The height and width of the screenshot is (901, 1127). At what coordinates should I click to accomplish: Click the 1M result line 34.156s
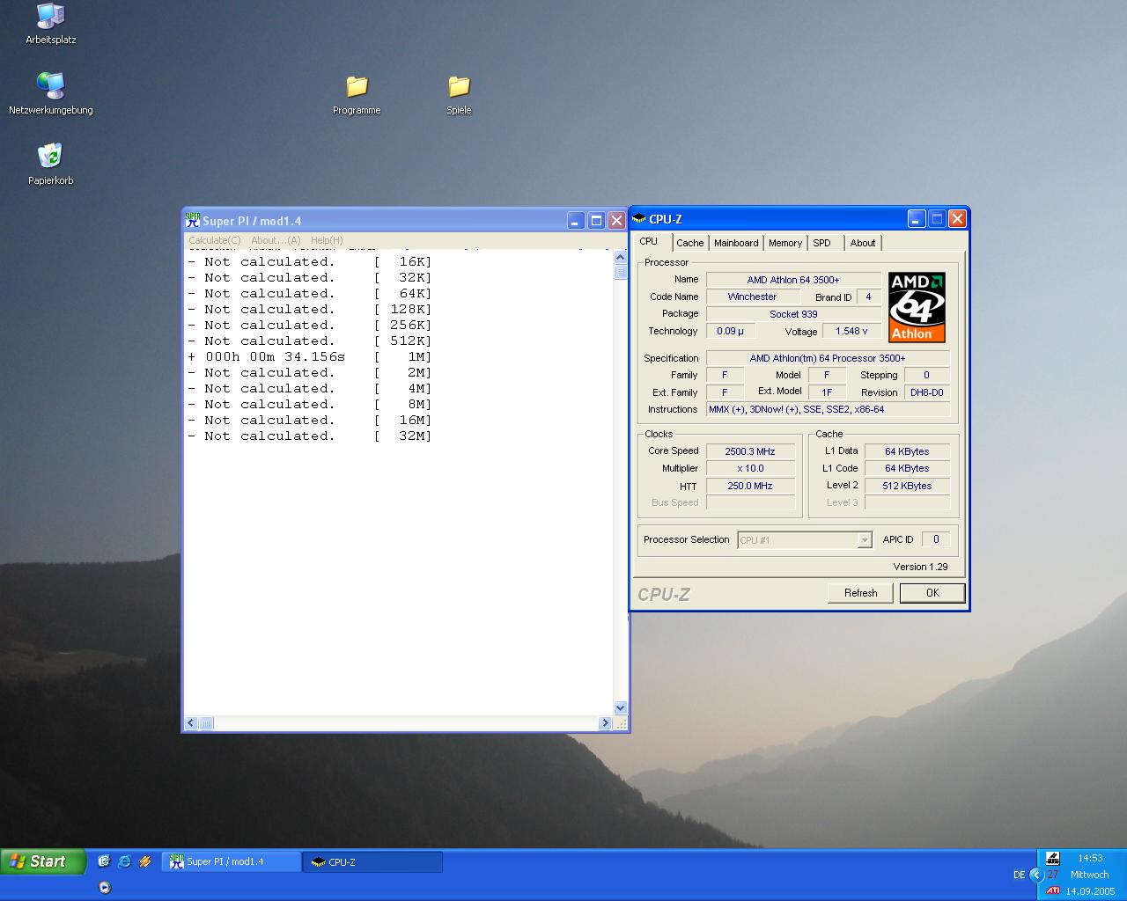(x=310, y=356)
